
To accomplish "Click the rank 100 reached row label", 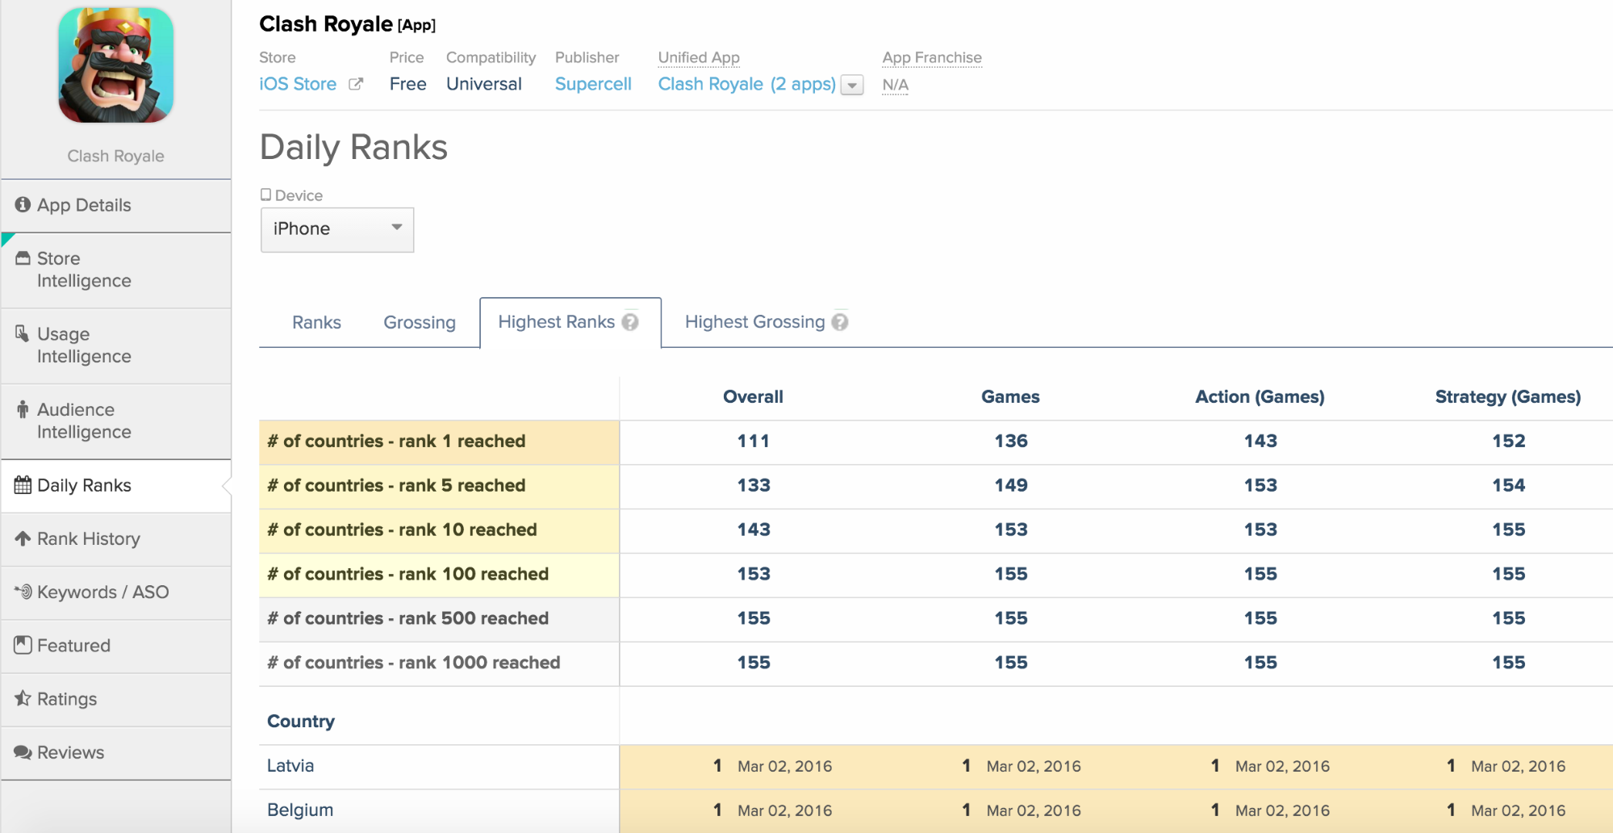I will [x=439, y=575].
